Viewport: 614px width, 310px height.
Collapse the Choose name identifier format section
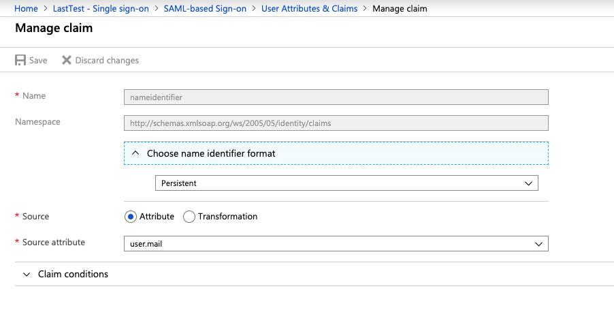point(211,153)
